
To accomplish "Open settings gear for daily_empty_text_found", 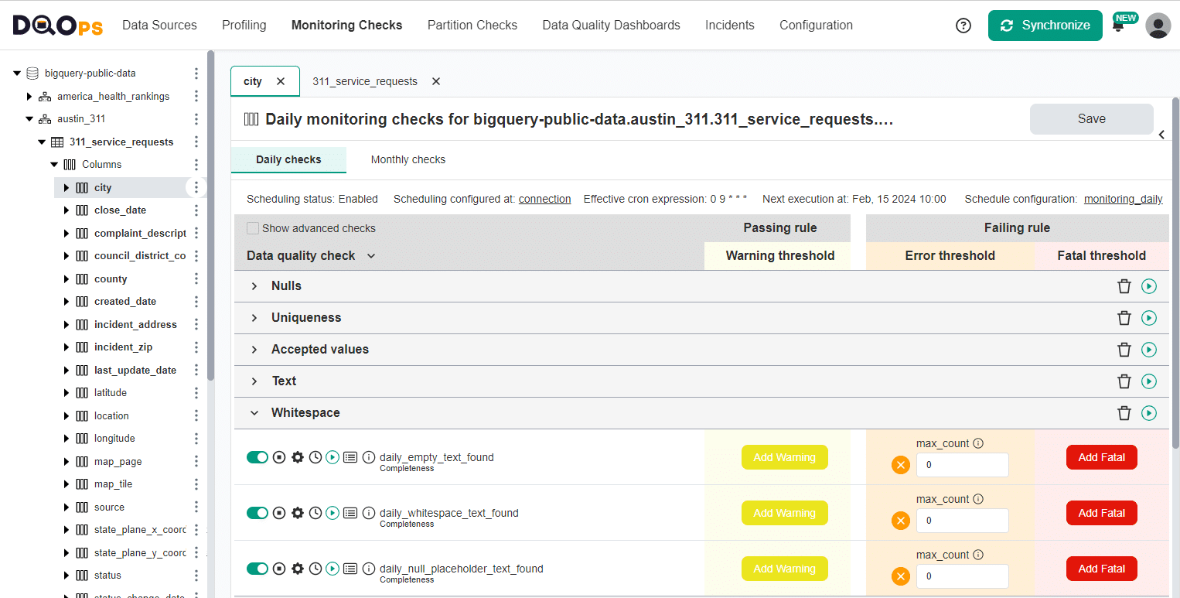I will click(x=297, y=457).
